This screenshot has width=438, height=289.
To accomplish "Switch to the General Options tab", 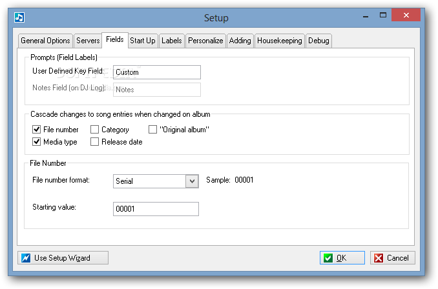I will pyautogui.click(x=45, y=41).
